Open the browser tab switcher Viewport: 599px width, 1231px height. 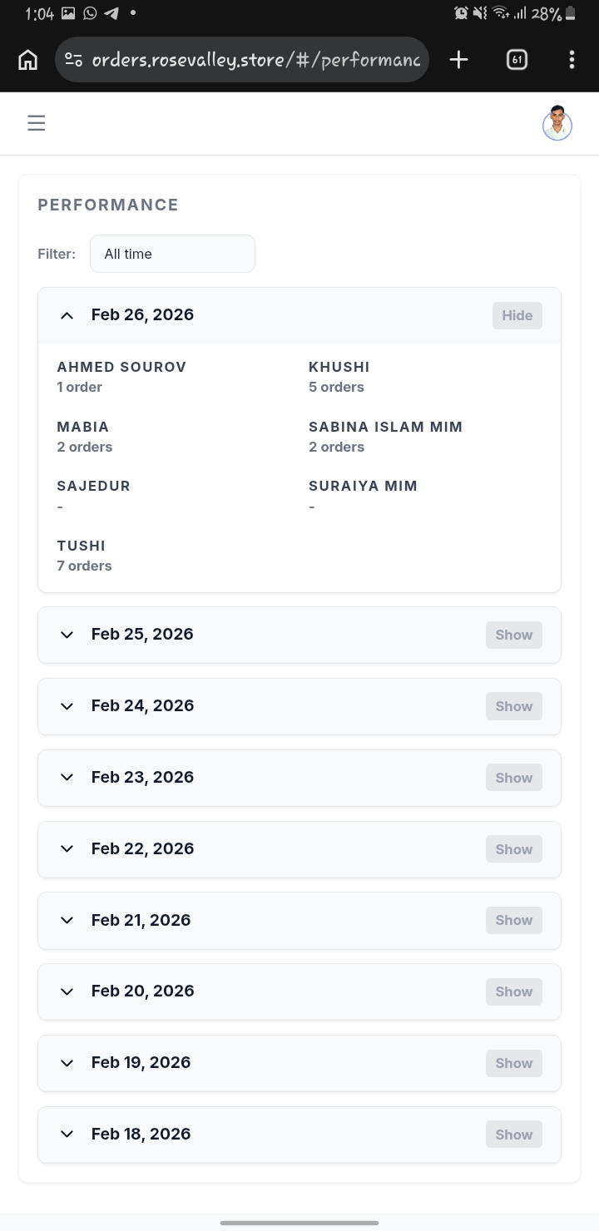(x=517, y=60)
